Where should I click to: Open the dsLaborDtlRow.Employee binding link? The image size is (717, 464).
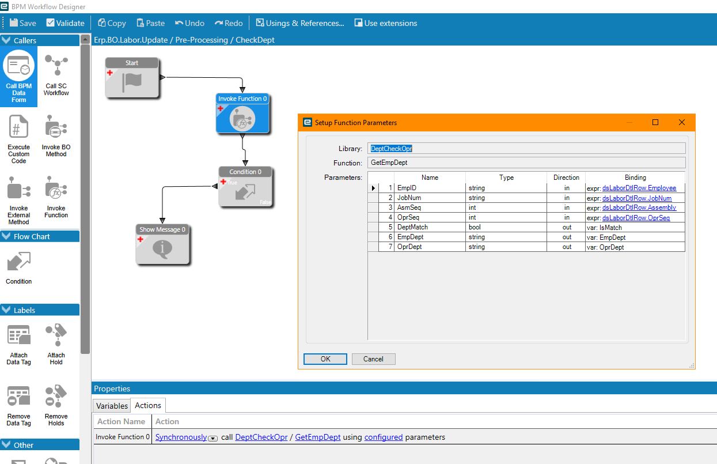tap(639, 188)
